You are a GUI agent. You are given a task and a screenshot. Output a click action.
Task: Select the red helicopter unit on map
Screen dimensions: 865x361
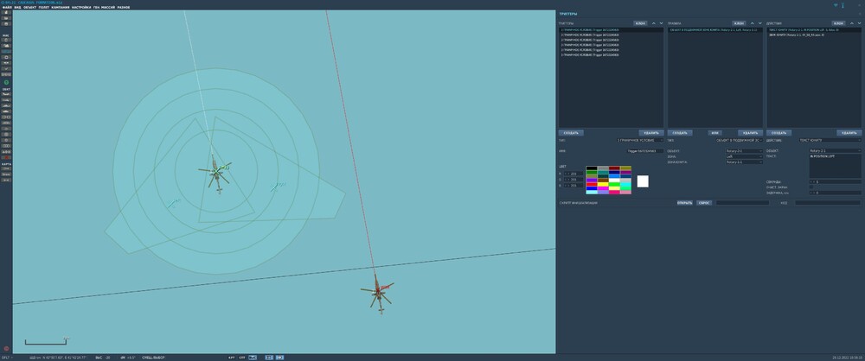click(379, 292)
